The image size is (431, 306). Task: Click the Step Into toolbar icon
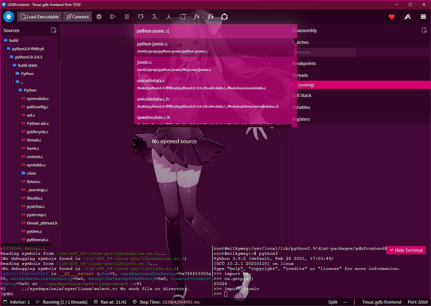155,17
